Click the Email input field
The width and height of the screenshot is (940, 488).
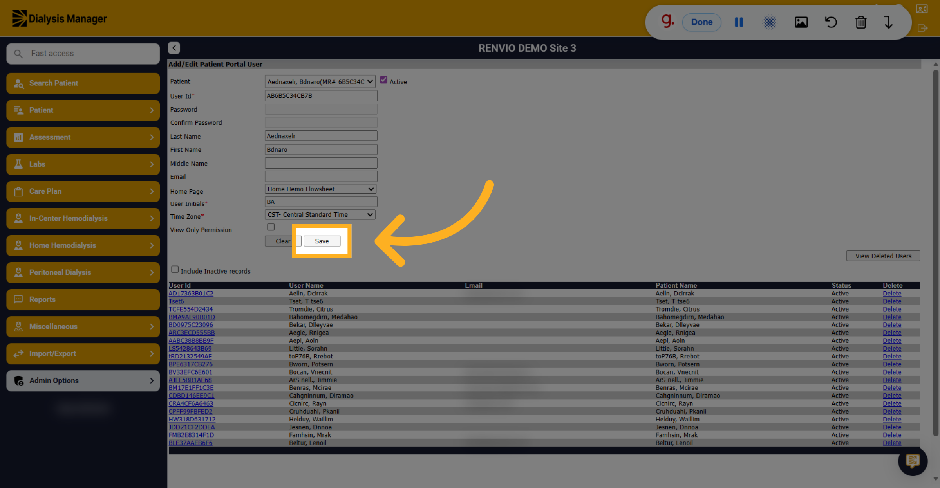(321, 176)
